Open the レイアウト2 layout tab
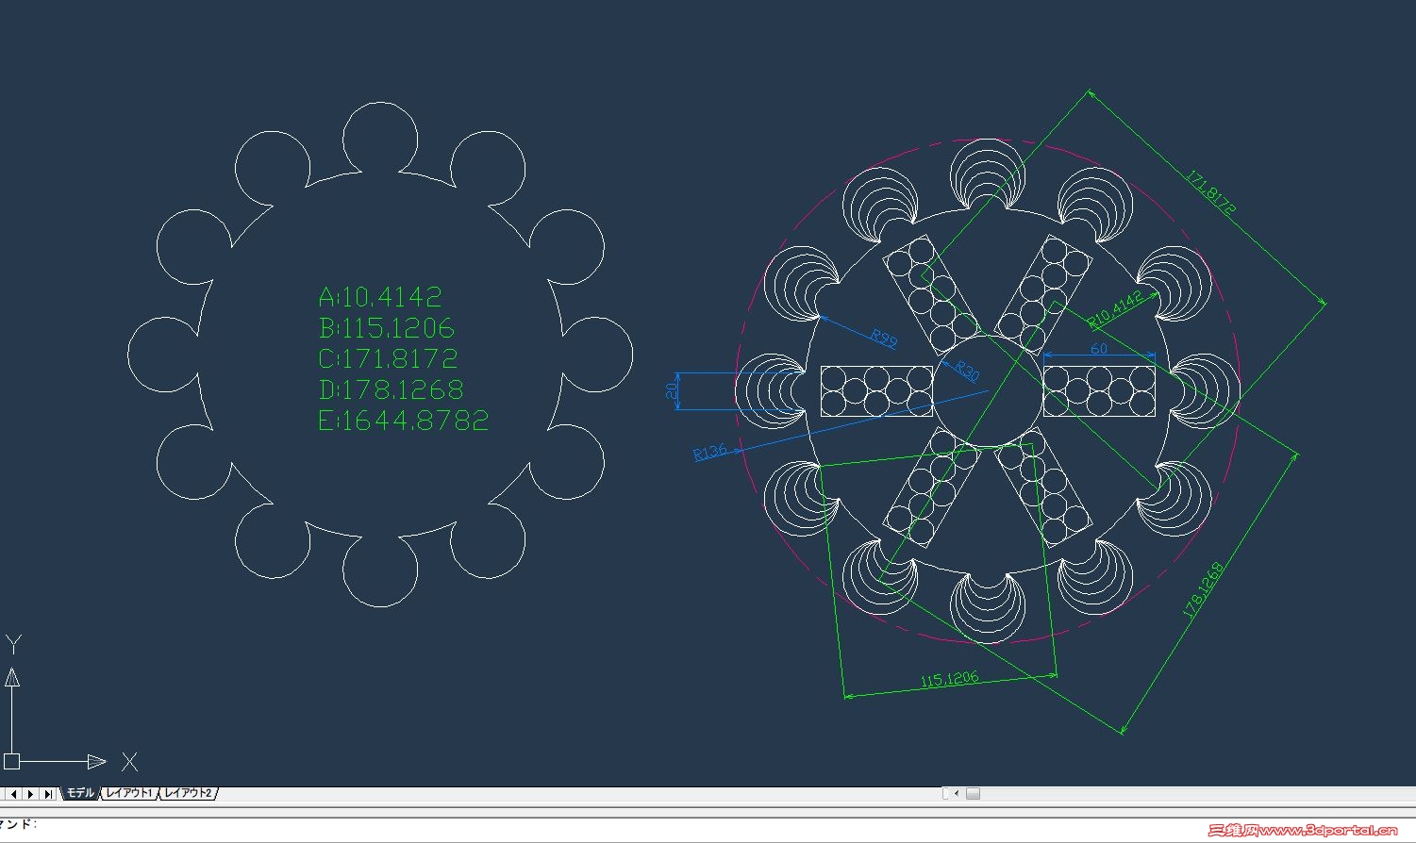This screenshot has width=1416, height=843. 188,793
